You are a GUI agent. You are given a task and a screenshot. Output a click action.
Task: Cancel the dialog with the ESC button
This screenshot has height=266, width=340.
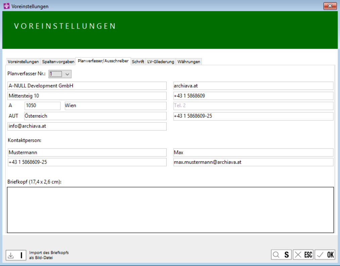click(x=303, y=255)
